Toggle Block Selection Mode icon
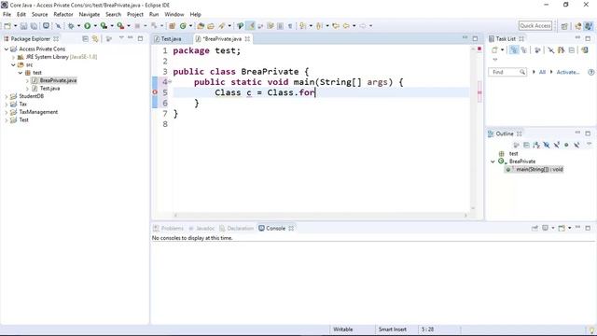 pyautogui.click(x=280, y=26)
